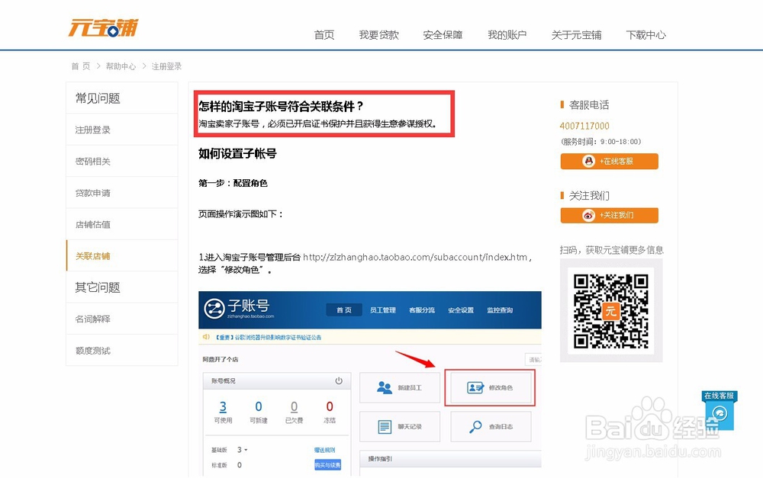The image size is (763, 478).
Task: Select the highlighted 关联店铺 sidebar item
Action: (121, 256)
